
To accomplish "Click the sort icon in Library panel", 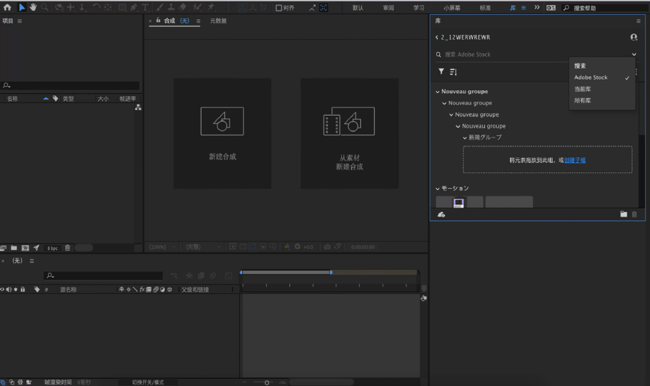I will tap(453, 72).
